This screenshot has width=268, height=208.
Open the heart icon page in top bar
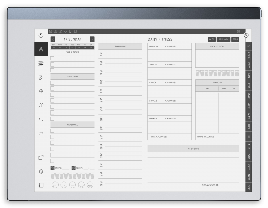[x=66, y=31]
